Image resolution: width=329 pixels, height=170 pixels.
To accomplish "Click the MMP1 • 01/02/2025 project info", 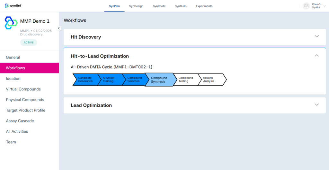I will coord(36,31).
